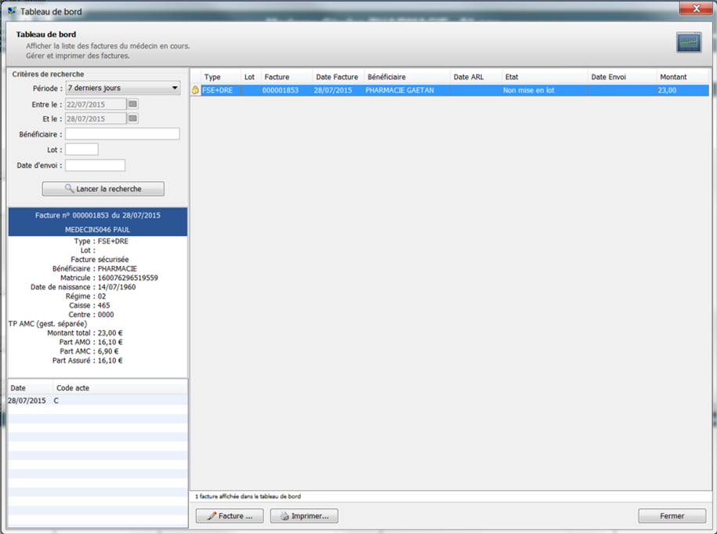Click act code 'C' in acts list
This screenshot has height=534, width=717.
(x=56, y=401)
